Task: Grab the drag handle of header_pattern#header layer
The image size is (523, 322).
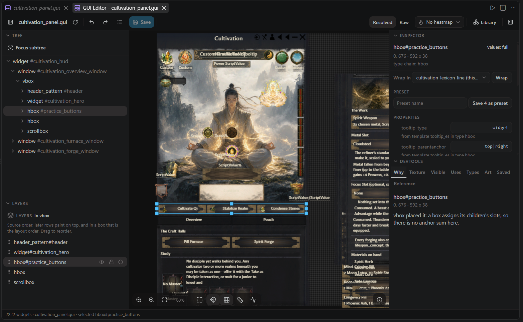Action: pyautogui.click(x=9, y=242)
